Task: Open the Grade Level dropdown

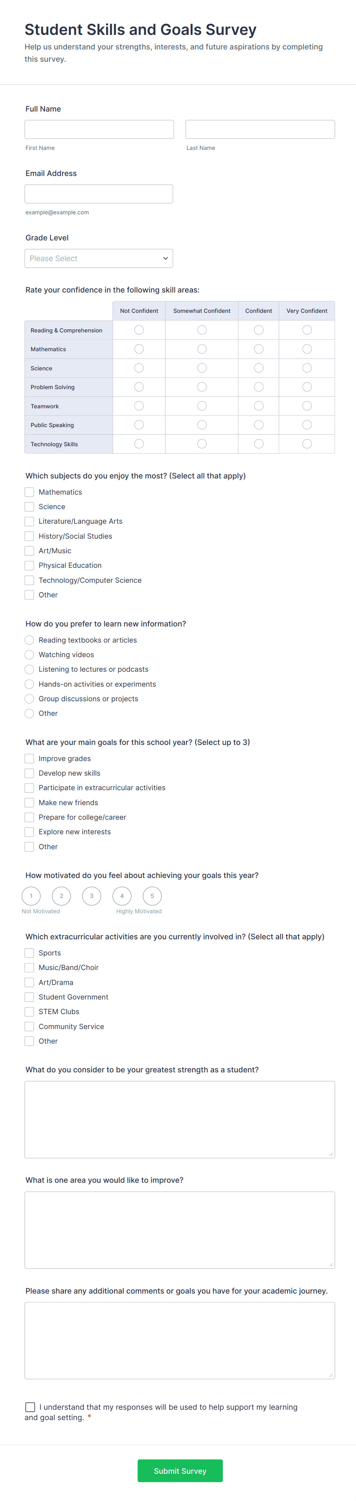Action: 99,258
